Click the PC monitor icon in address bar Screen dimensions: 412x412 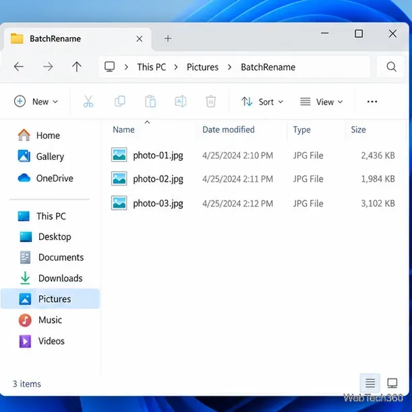coord(109,67)
